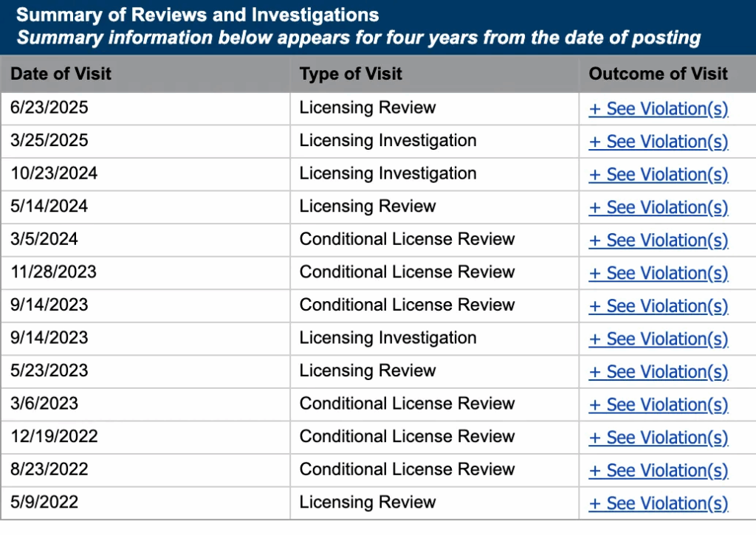
Task: Expand violations for the 3/25/2025 Licensing Investigation
Action: pos(658,141)
